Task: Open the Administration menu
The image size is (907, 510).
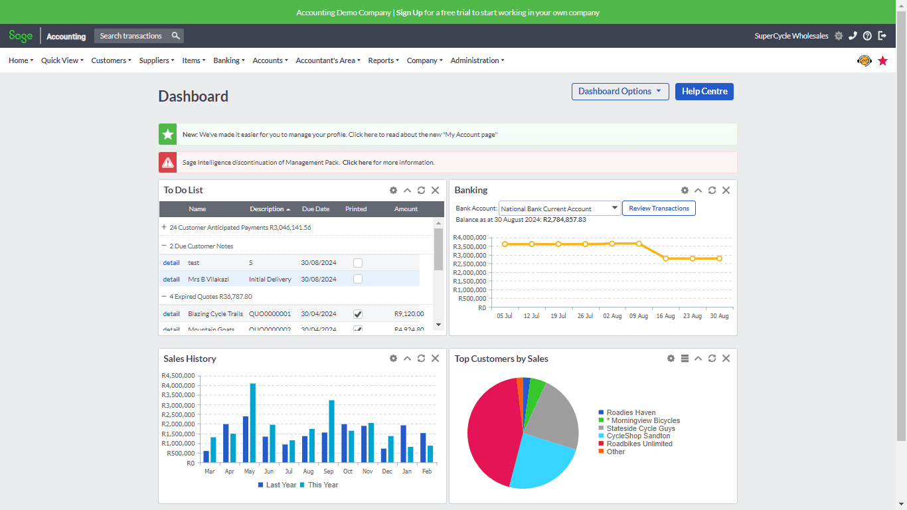Action: point(477,60)
